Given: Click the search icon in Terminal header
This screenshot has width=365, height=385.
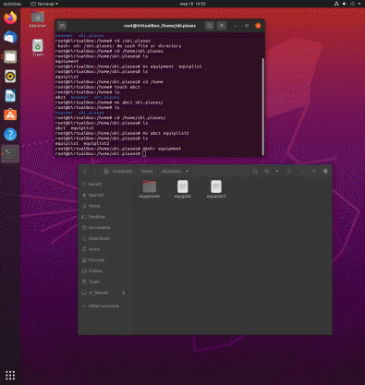Looking at the screenshot, I should click(210, 26).
